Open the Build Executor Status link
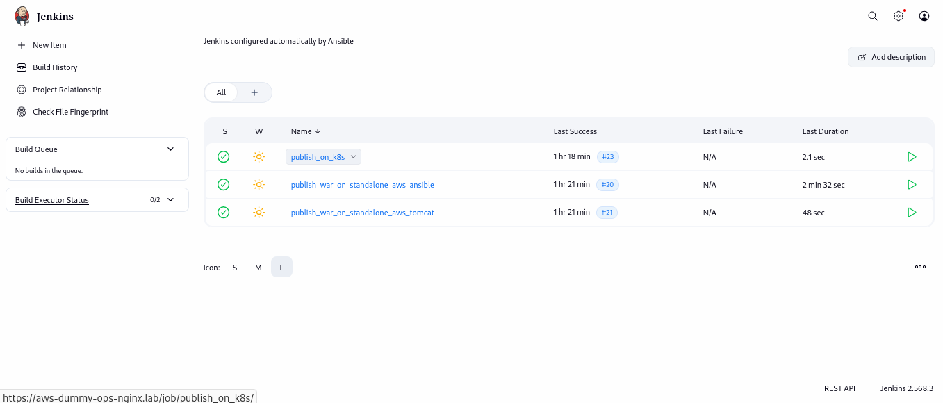Screen dimensions: 943x403 52,200
